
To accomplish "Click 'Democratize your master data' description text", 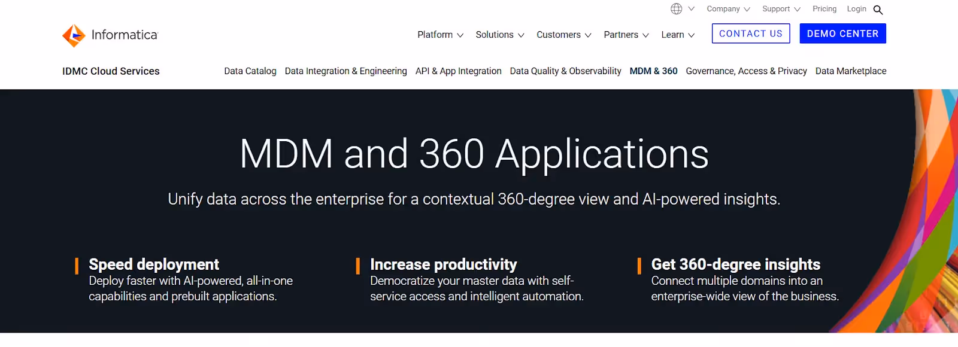I will click(477, 288).
